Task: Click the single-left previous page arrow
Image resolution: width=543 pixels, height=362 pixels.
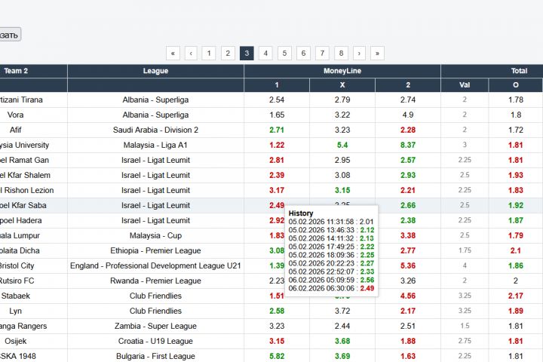Action: 191,53
